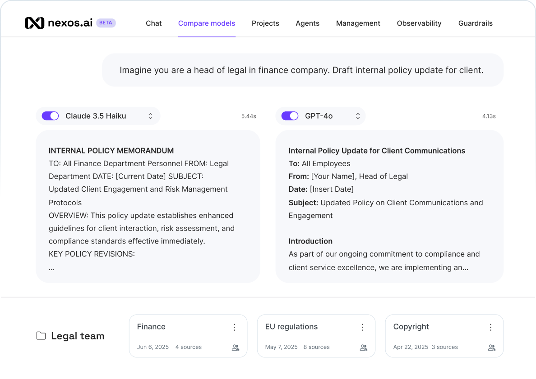Click the 8 sources label
This screenshot has width=536, height=379.
[317, 347]
